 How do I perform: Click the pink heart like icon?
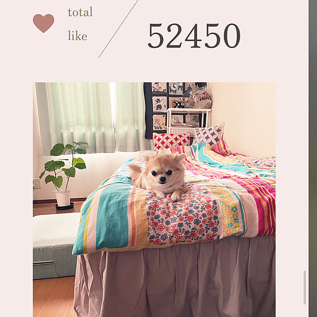44,23
